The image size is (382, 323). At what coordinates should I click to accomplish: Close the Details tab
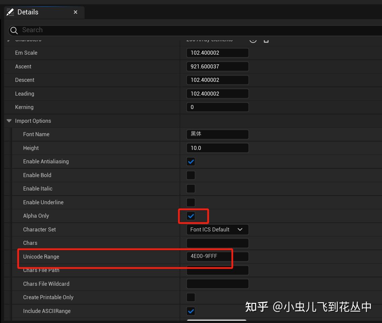[76, 12]
